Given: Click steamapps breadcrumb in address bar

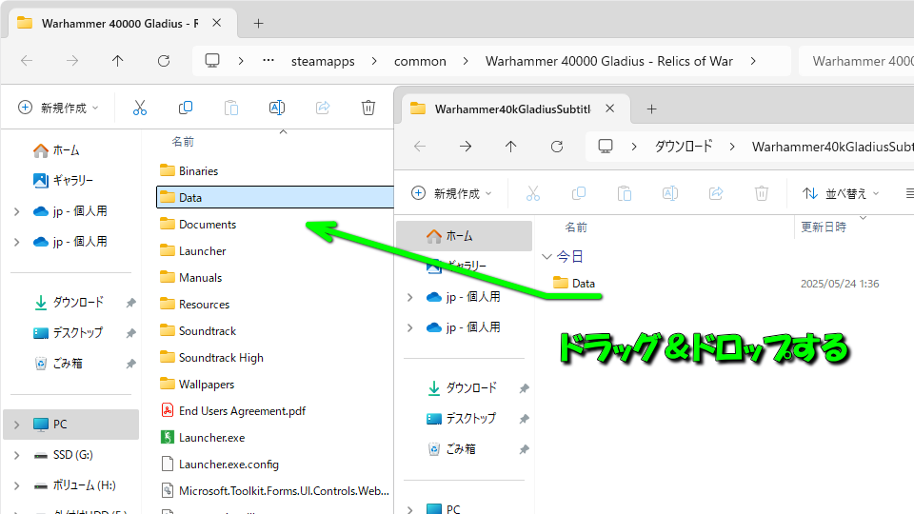Looking at the screenshot, I should (323, 61).
